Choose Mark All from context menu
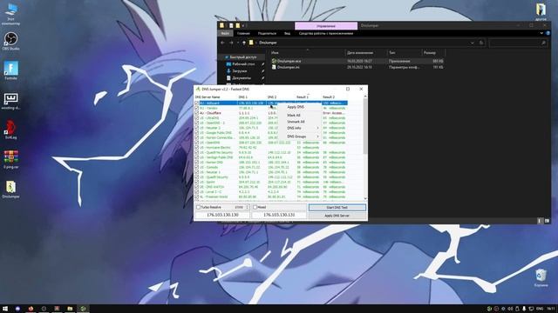This screenshot has height=313, width=558. 294,116
